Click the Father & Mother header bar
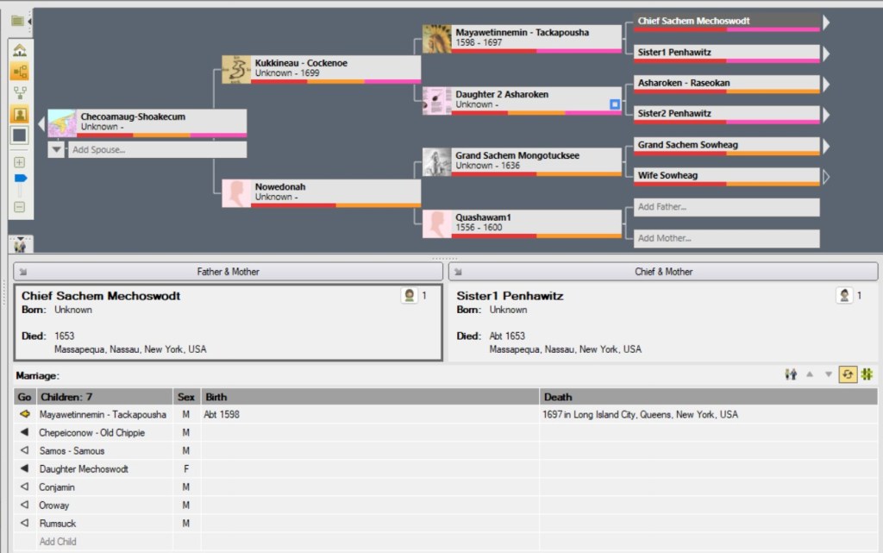Image resolution: width=883 pixels, height=553 pixels. [x=228, y=272]
